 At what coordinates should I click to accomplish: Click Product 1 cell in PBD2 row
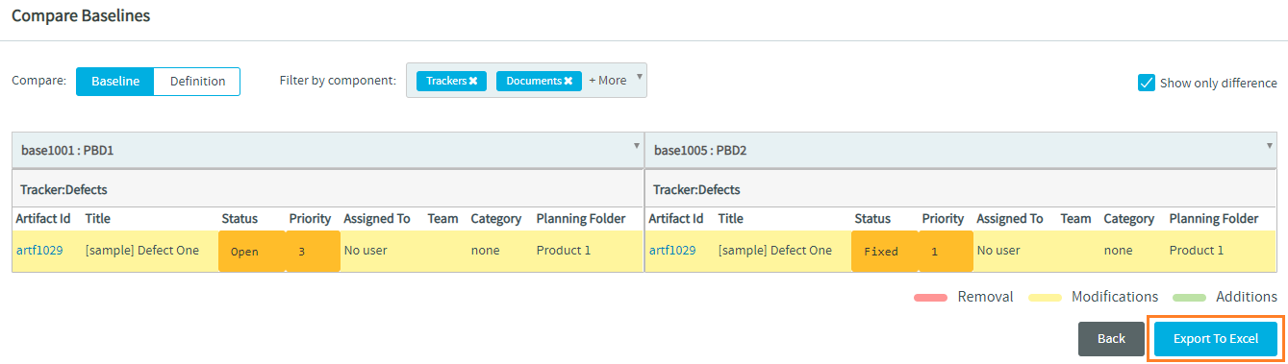[1197, 251]
